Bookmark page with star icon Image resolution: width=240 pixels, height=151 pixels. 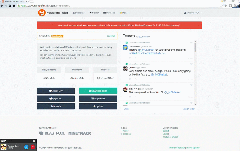point(221,6)
